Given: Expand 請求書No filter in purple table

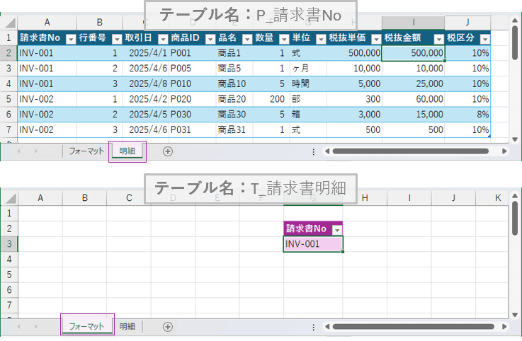Looking at the screenshot, I should 337,229.
